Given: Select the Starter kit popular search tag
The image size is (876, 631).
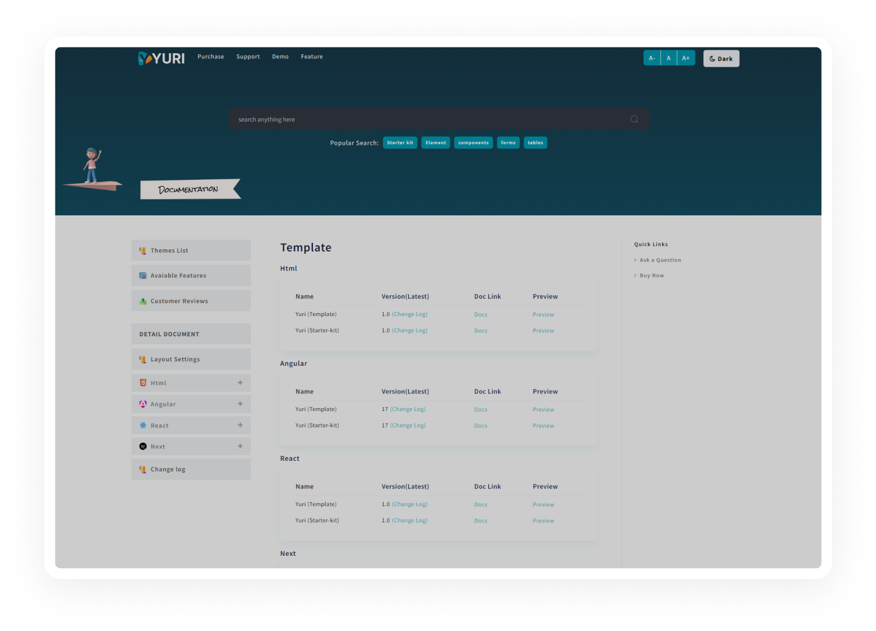Looking at the screenshot, I should coord(400,142).
